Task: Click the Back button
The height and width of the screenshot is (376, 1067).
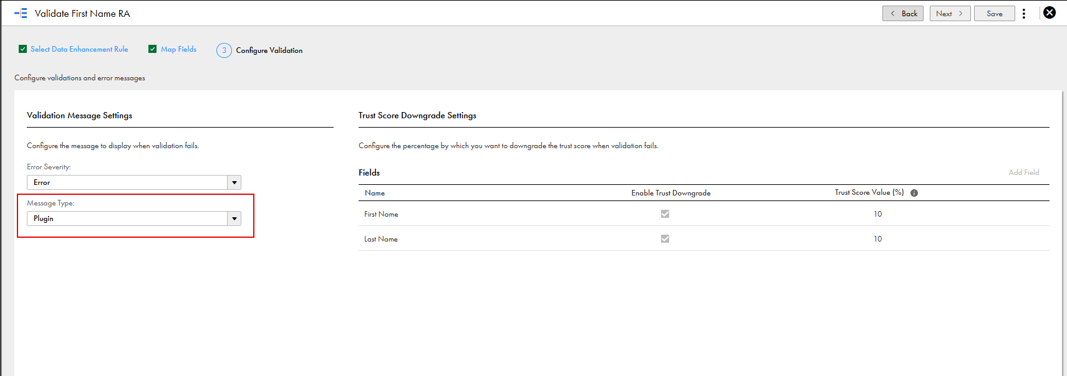Action: [x=903, y=13]
